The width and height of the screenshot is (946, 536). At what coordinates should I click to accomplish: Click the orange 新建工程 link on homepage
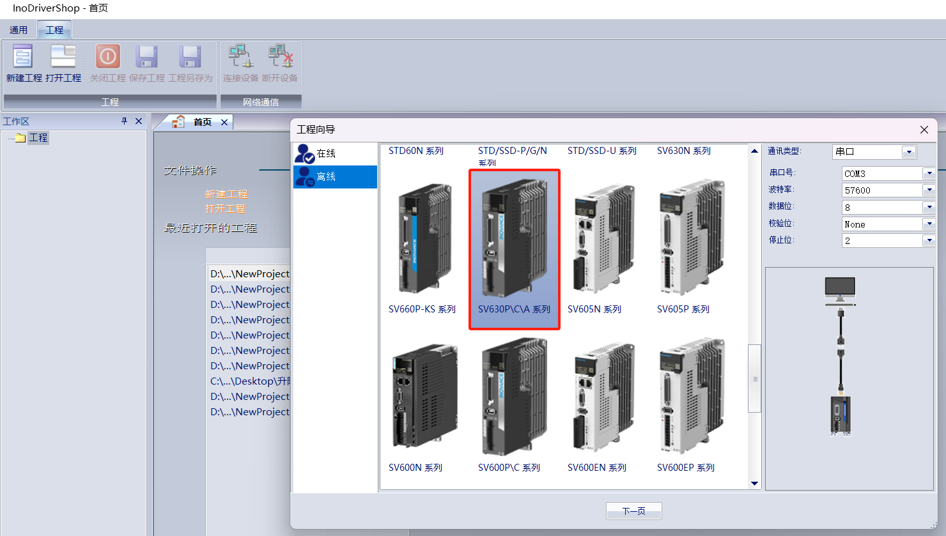226,194
